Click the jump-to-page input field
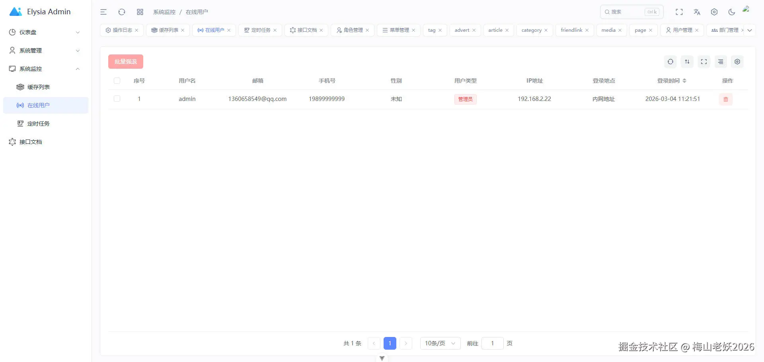This screenshot has width=764, height=362. click(493, 343)
